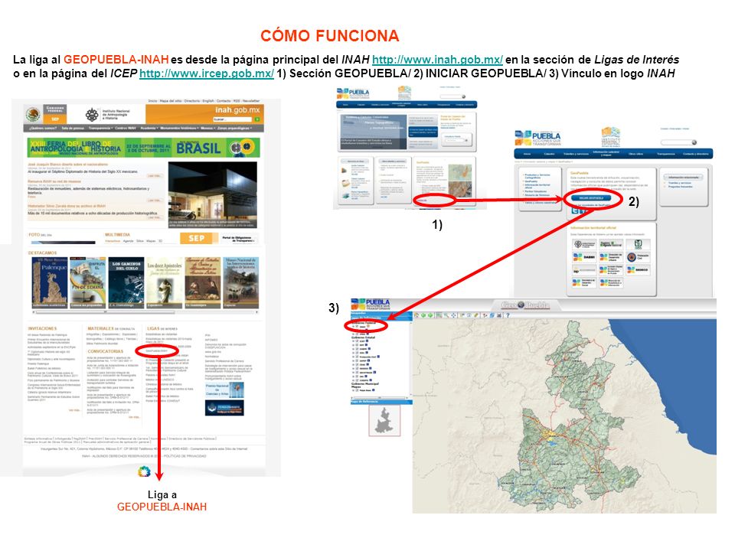Select the Interactivos tab under Multimedia
This screenshot has width=735, height=551.
coord(113,241)
